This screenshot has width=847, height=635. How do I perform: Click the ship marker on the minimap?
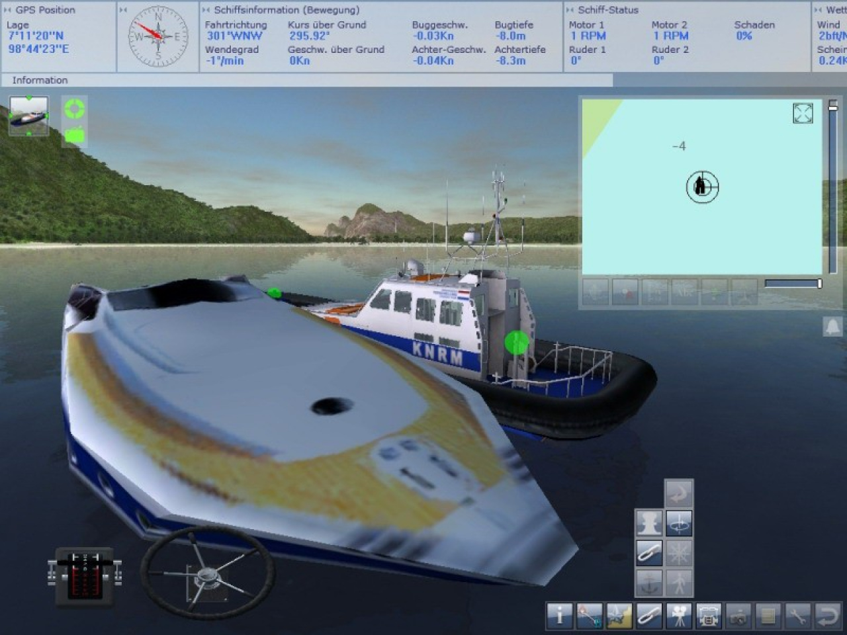click(x=702, y=187)
